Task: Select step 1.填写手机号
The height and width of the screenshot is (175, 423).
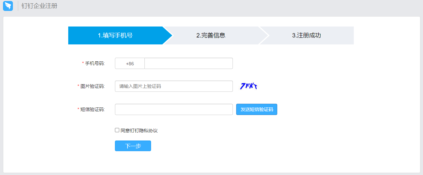Action: (x=115, y=35)
